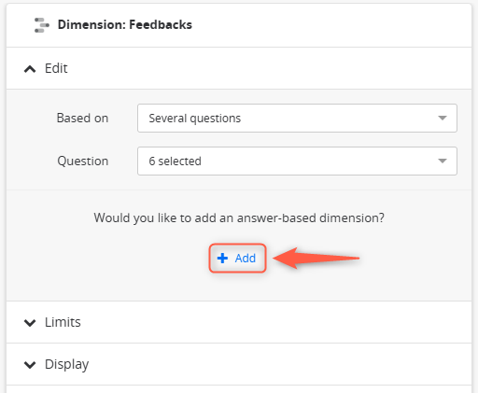Viewport: 478px width, 393px height.
Task: Click the 6 selected value text
Action: [x=175, y=161]
